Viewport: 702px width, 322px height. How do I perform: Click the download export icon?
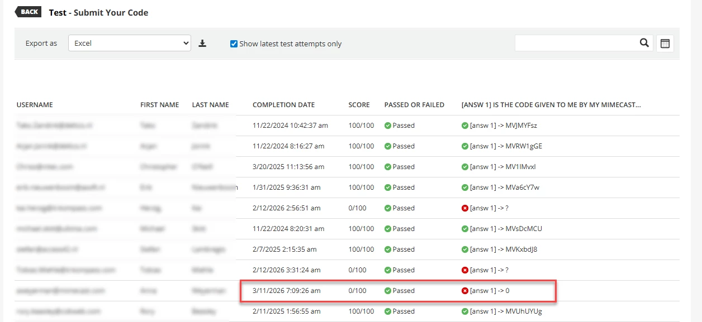(x=202, y=44)
